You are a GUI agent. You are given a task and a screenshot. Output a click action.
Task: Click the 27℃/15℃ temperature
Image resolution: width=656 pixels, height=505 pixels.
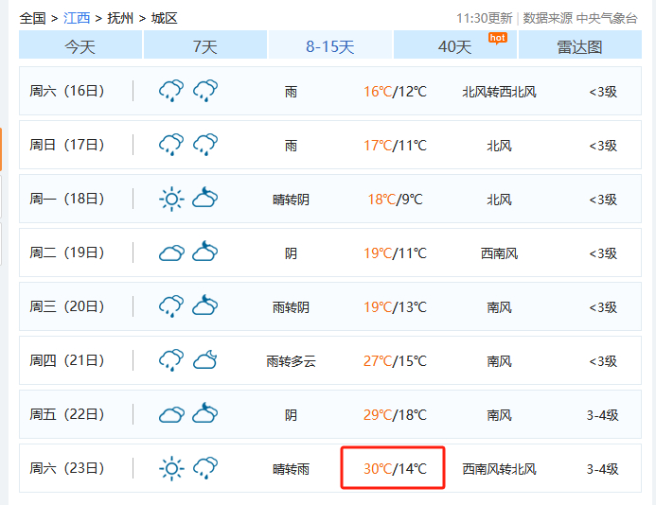(395, 360)
